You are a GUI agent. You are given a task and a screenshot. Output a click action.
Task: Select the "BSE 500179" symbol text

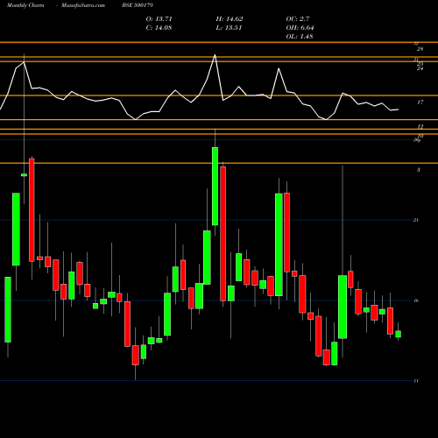(x=138, y=5)
